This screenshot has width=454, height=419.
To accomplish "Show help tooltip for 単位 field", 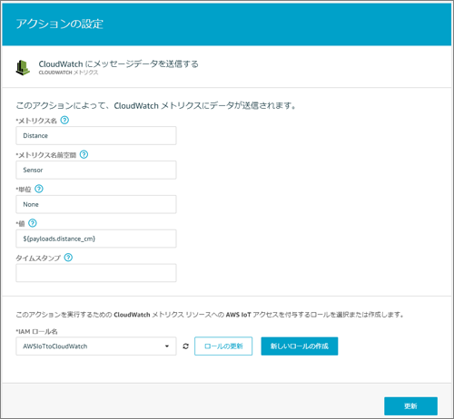I will tap(39, 189).
